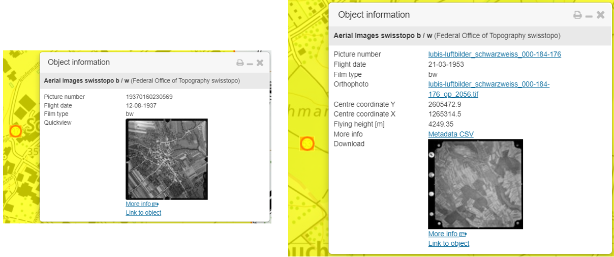The width and height of the screenshot is (614, 257).
Task: Click the 'Object information' title of 1953 panel
Action: pyautogui.click(x=374, y=15)
